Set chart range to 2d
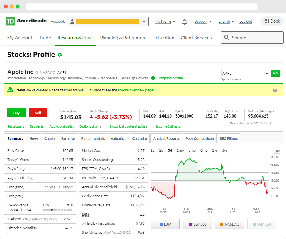 (x=161, y=150)
